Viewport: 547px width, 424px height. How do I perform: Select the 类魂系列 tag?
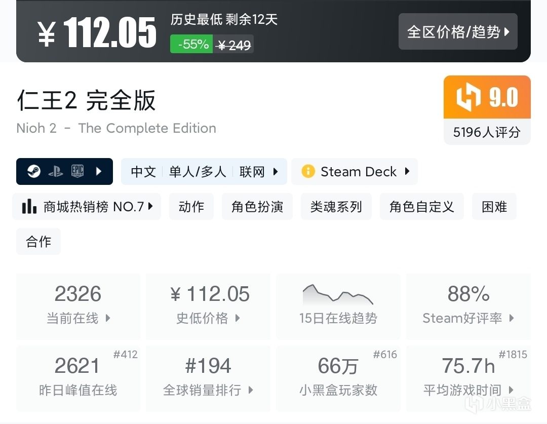point(336,207)
